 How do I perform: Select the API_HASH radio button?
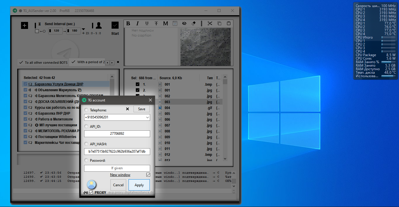click(x=86, y=144)
